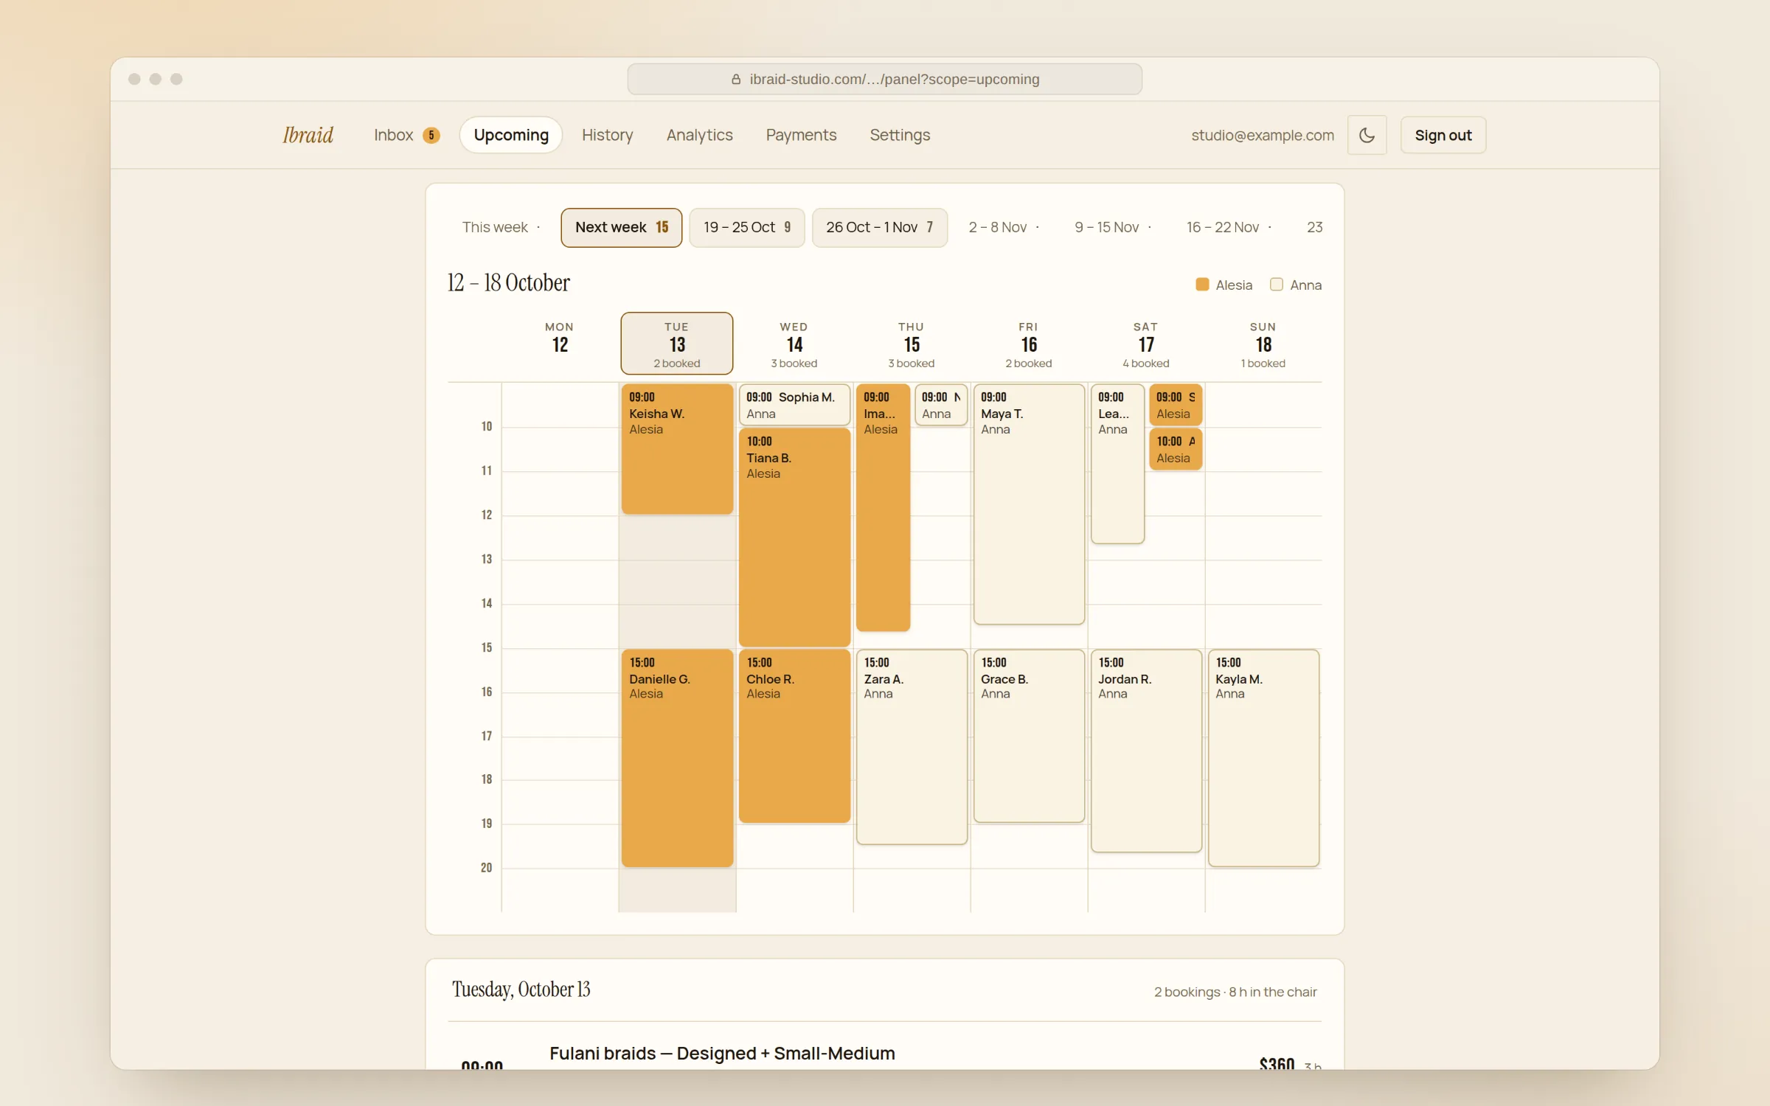1770x1106 pixels.
Task: Select the Wednesday 14 day header
Action: click(794, 344)
